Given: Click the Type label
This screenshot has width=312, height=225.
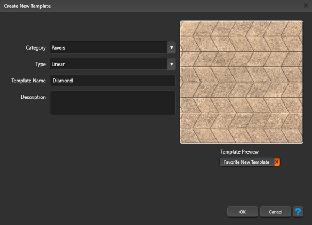Looking at the screenshot, I should coord(41,64).
